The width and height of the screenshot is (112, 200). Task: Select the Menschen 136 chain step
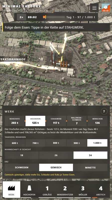(x=97, y=121)
